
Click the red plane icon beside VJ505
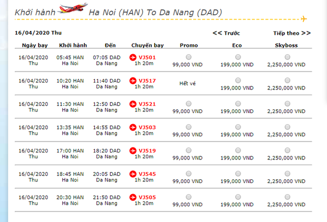[133, 197]
